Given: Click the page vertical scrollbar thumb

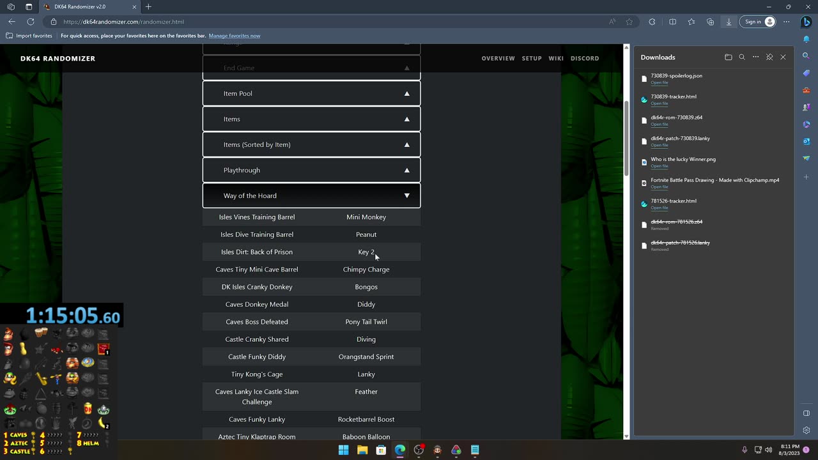Looking at the screenshot, I should click(626, 139).
